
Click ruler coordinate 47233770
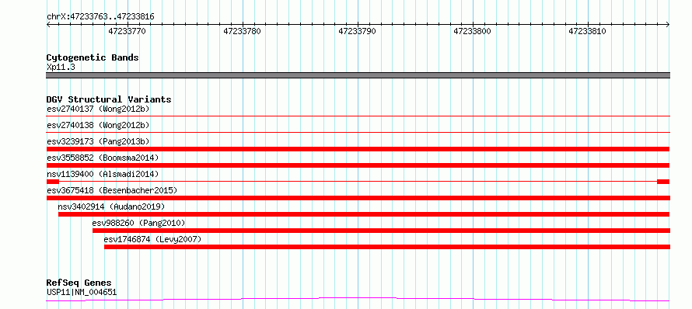[127, 31]
